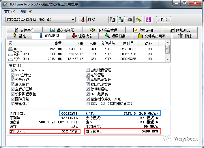This screenshot has width=204, height=148.
Task: Enable the TRIM 指令 checkbox
Action: [x=88, y=104]
